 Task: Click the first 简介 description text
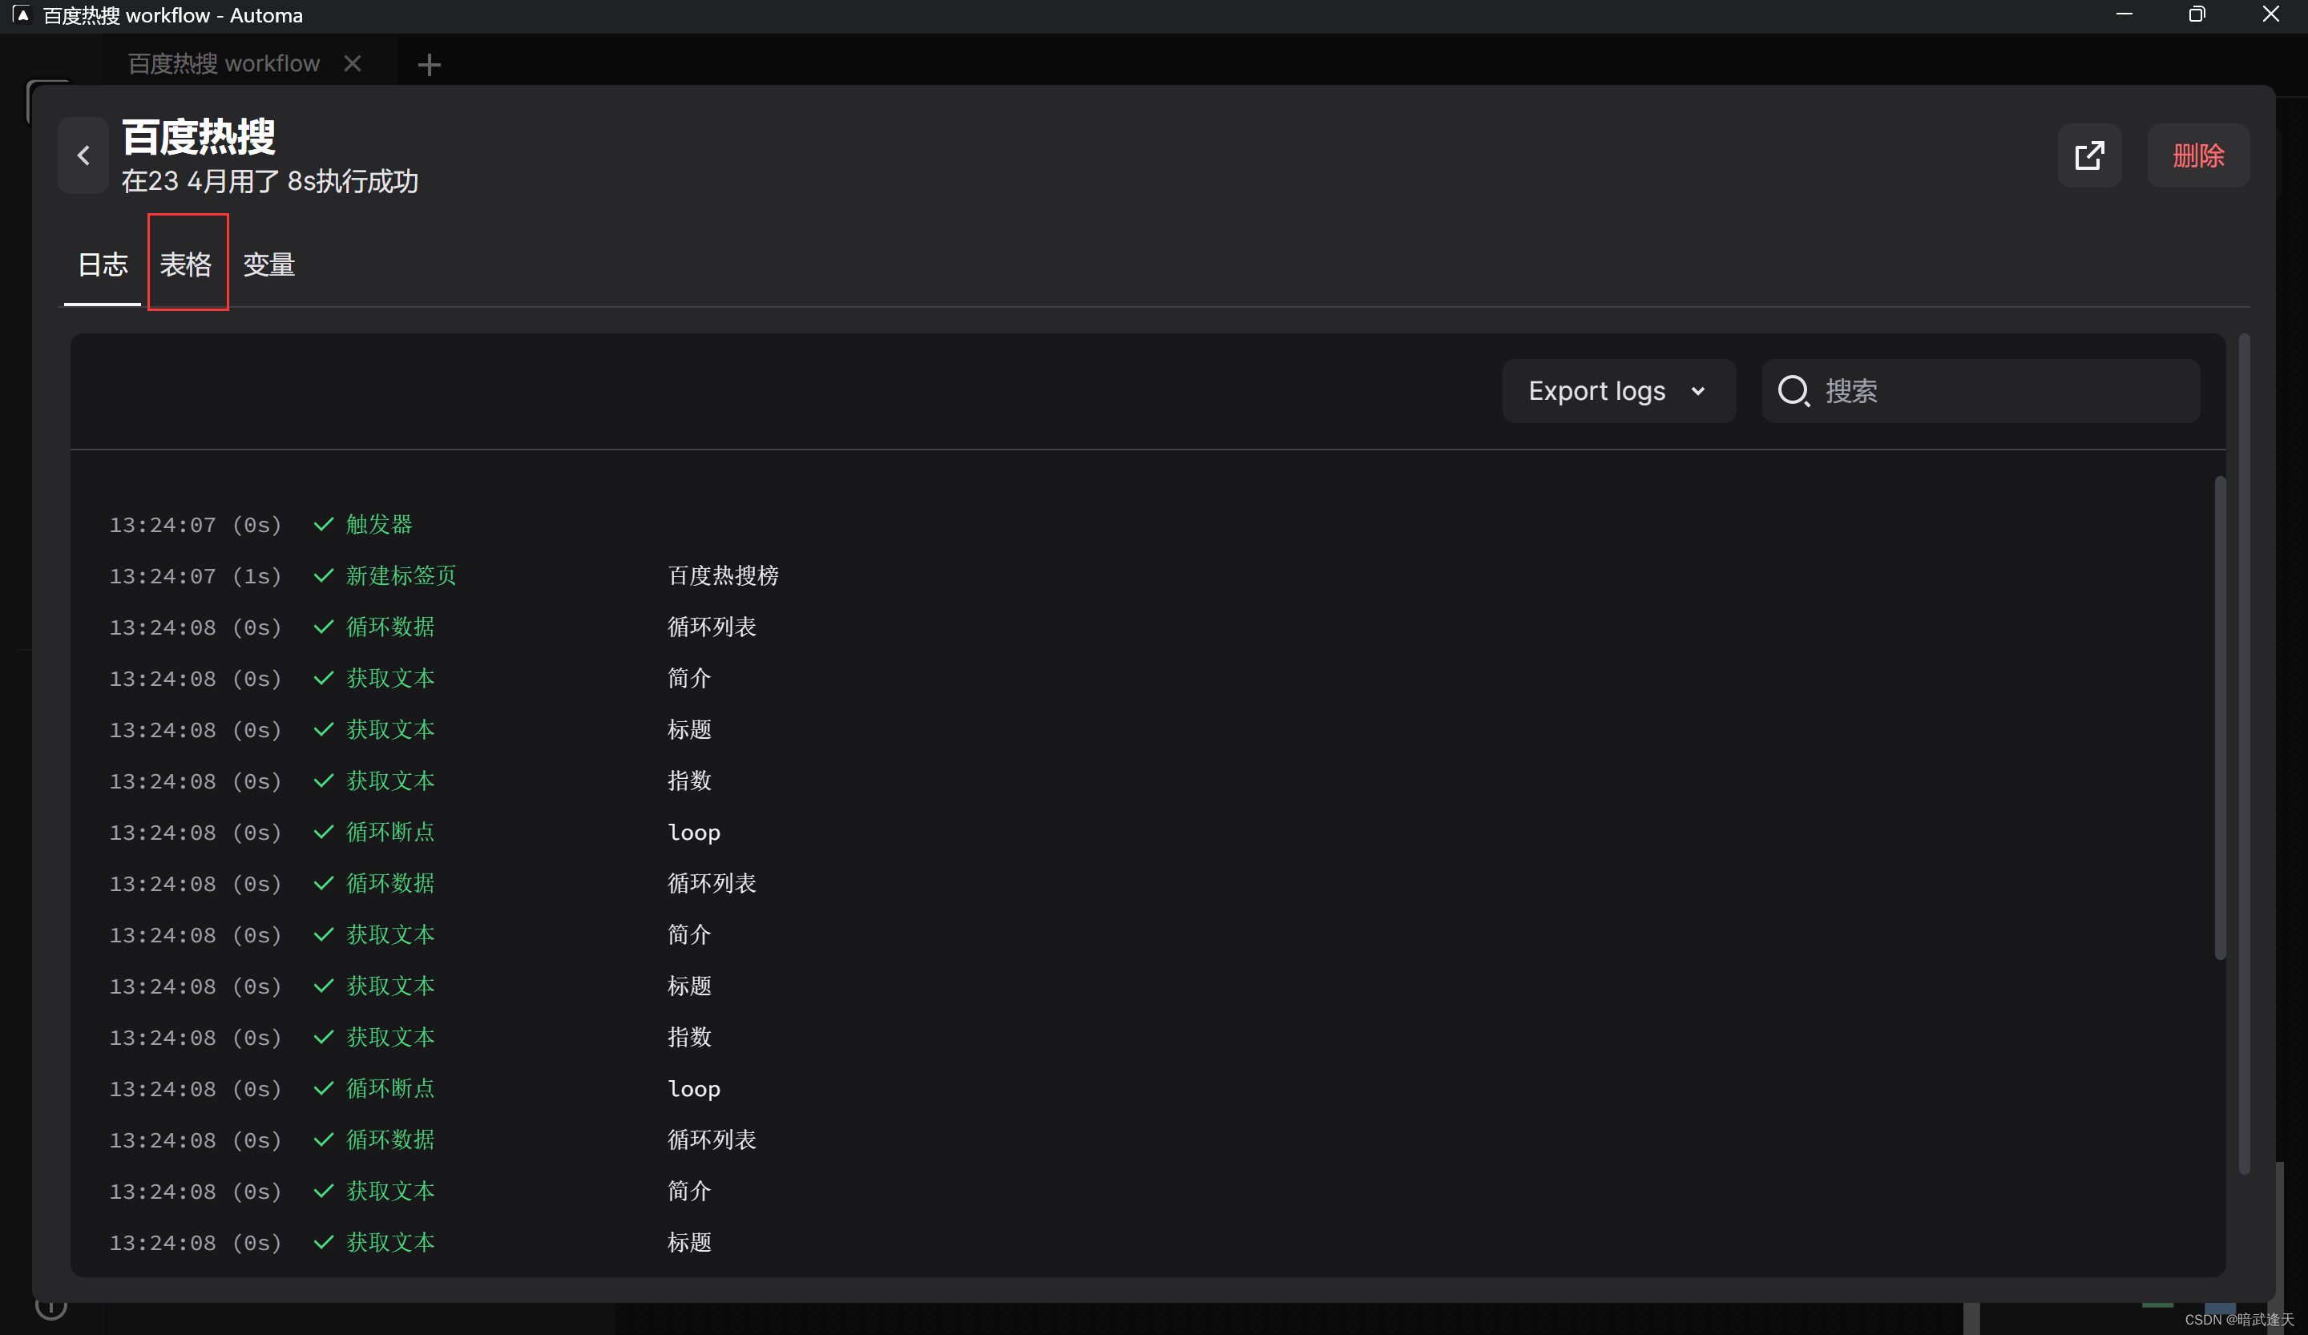pos(688,678)
